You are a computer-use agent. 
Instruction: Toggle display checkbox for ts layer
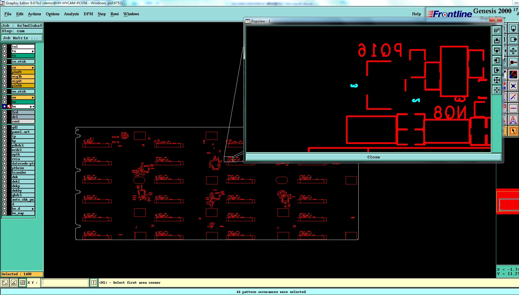click(x=5, y=56)
